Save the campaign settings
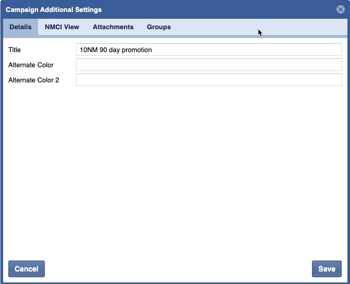 coord(327,269)
